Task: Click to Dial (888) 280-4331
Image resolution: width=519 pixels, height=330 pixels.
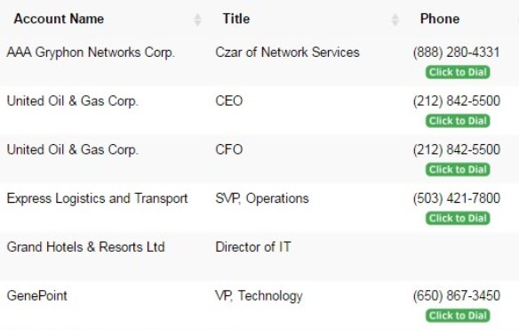Action: pos(458,72)
